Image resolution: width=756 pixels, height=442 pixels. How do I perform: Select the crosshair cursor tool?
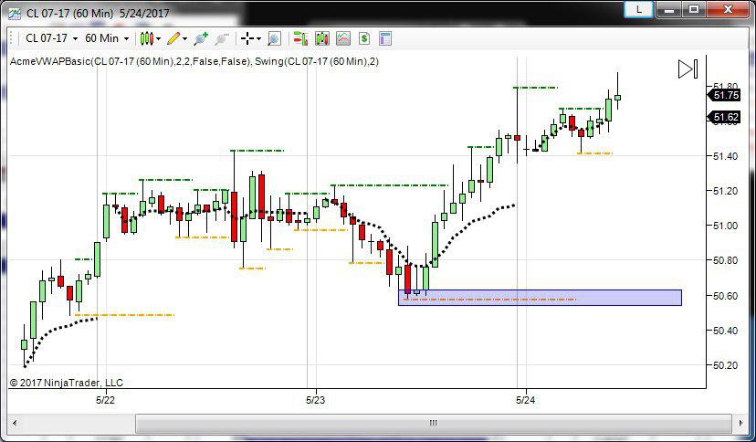tap(247, 38)
